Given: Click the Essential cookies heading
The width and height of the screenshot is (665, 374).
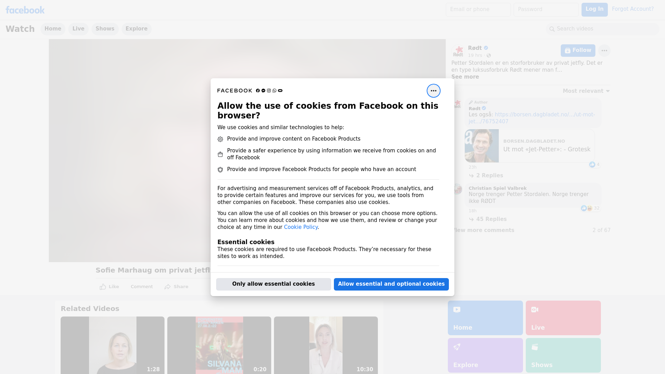Looking at the screenshot, I should point(246,242).
